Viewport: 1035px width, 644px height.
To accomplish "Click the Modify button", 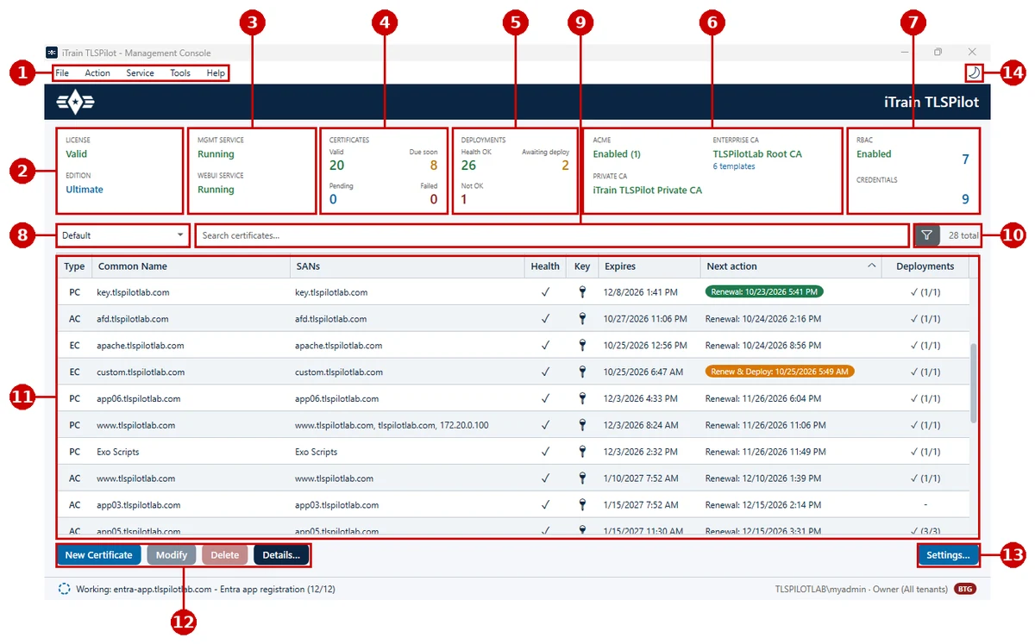I will [172, 555].
